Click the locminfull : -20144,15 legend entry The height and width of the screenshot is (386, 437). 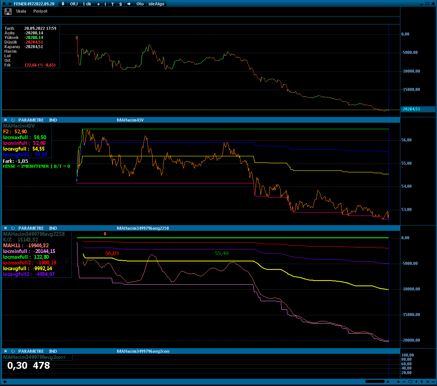pyautogui.click(x=29, y=251)
